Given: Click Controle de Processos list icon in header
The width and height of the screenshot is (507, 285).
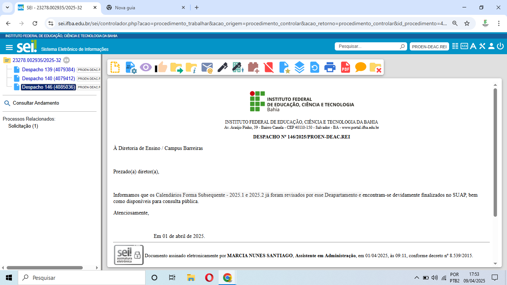Looking at the screenshot, I should [x=455, y=46].
